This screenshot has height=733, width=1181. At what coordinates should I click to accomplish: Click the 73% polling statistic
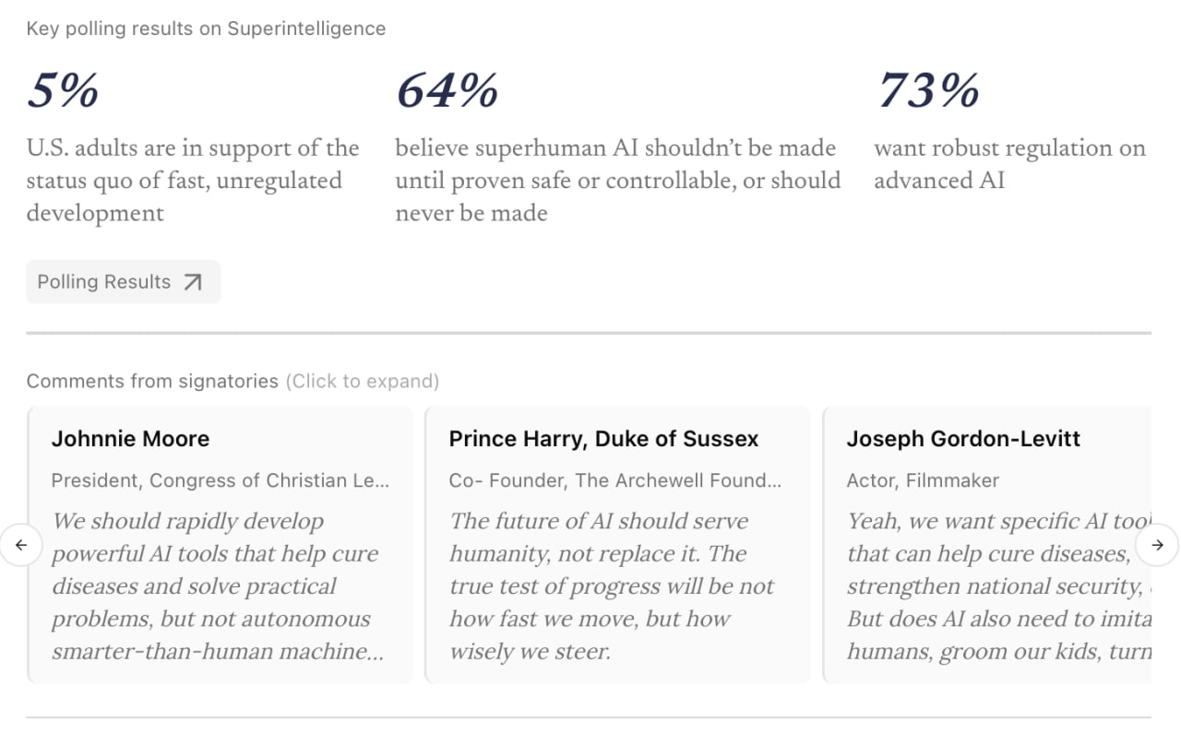[x=927, y=91]
